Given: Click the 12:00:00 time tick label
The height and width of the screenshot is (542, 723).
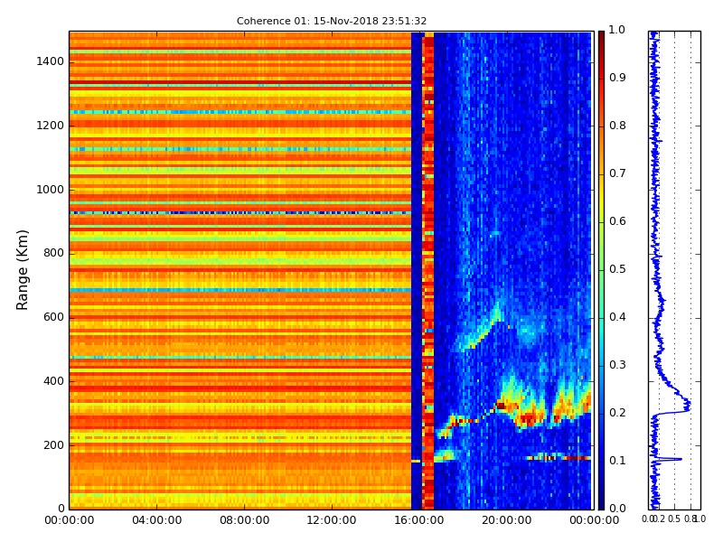Looking at the screenshot, I should pyautogui.click(x=332, y=521).
